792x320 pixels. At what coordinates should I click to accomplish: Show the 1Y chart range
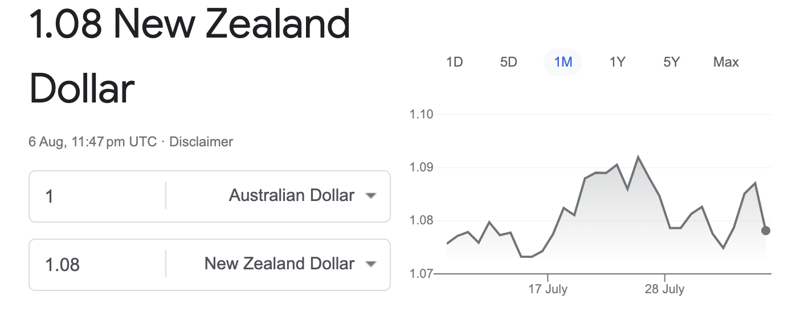tap(618, 62)
